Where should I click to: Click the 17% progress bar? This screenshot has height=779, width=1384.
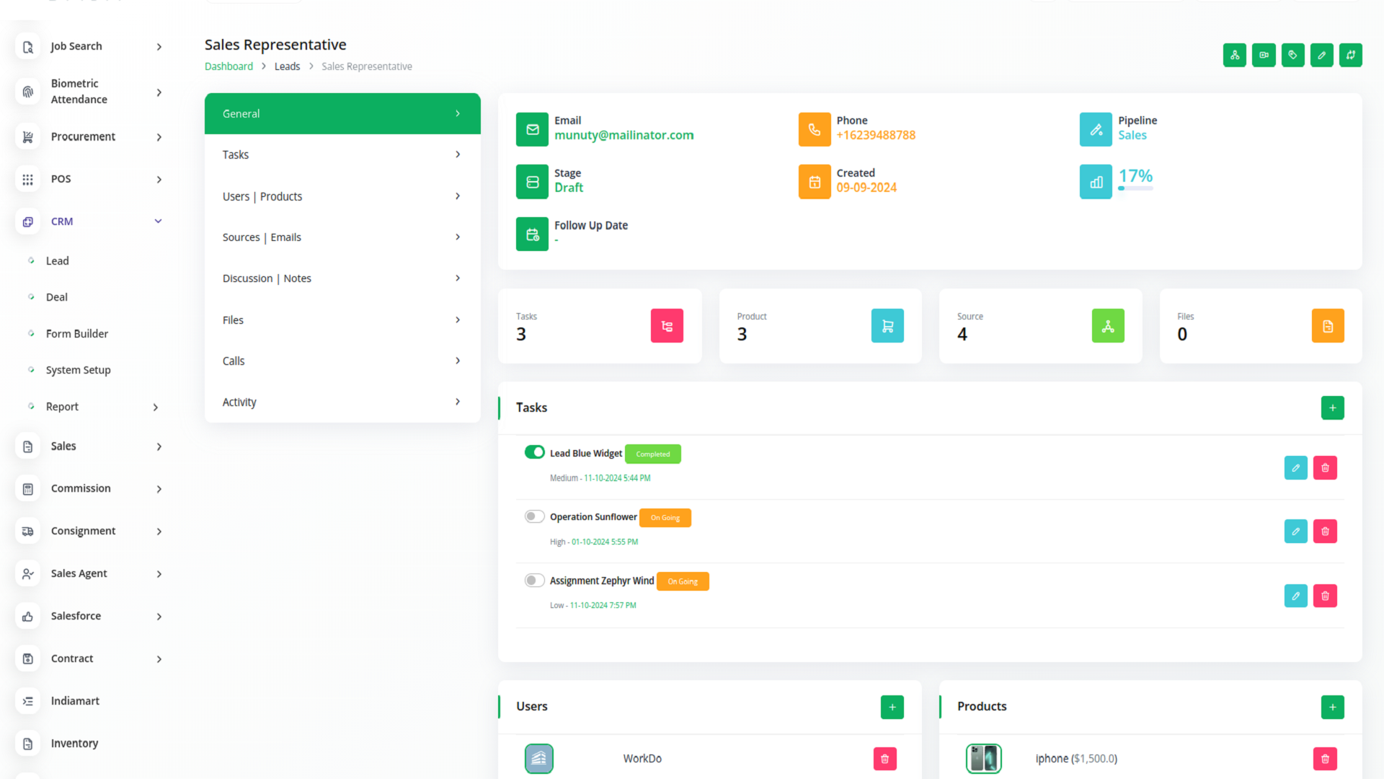pos(1135,188)
